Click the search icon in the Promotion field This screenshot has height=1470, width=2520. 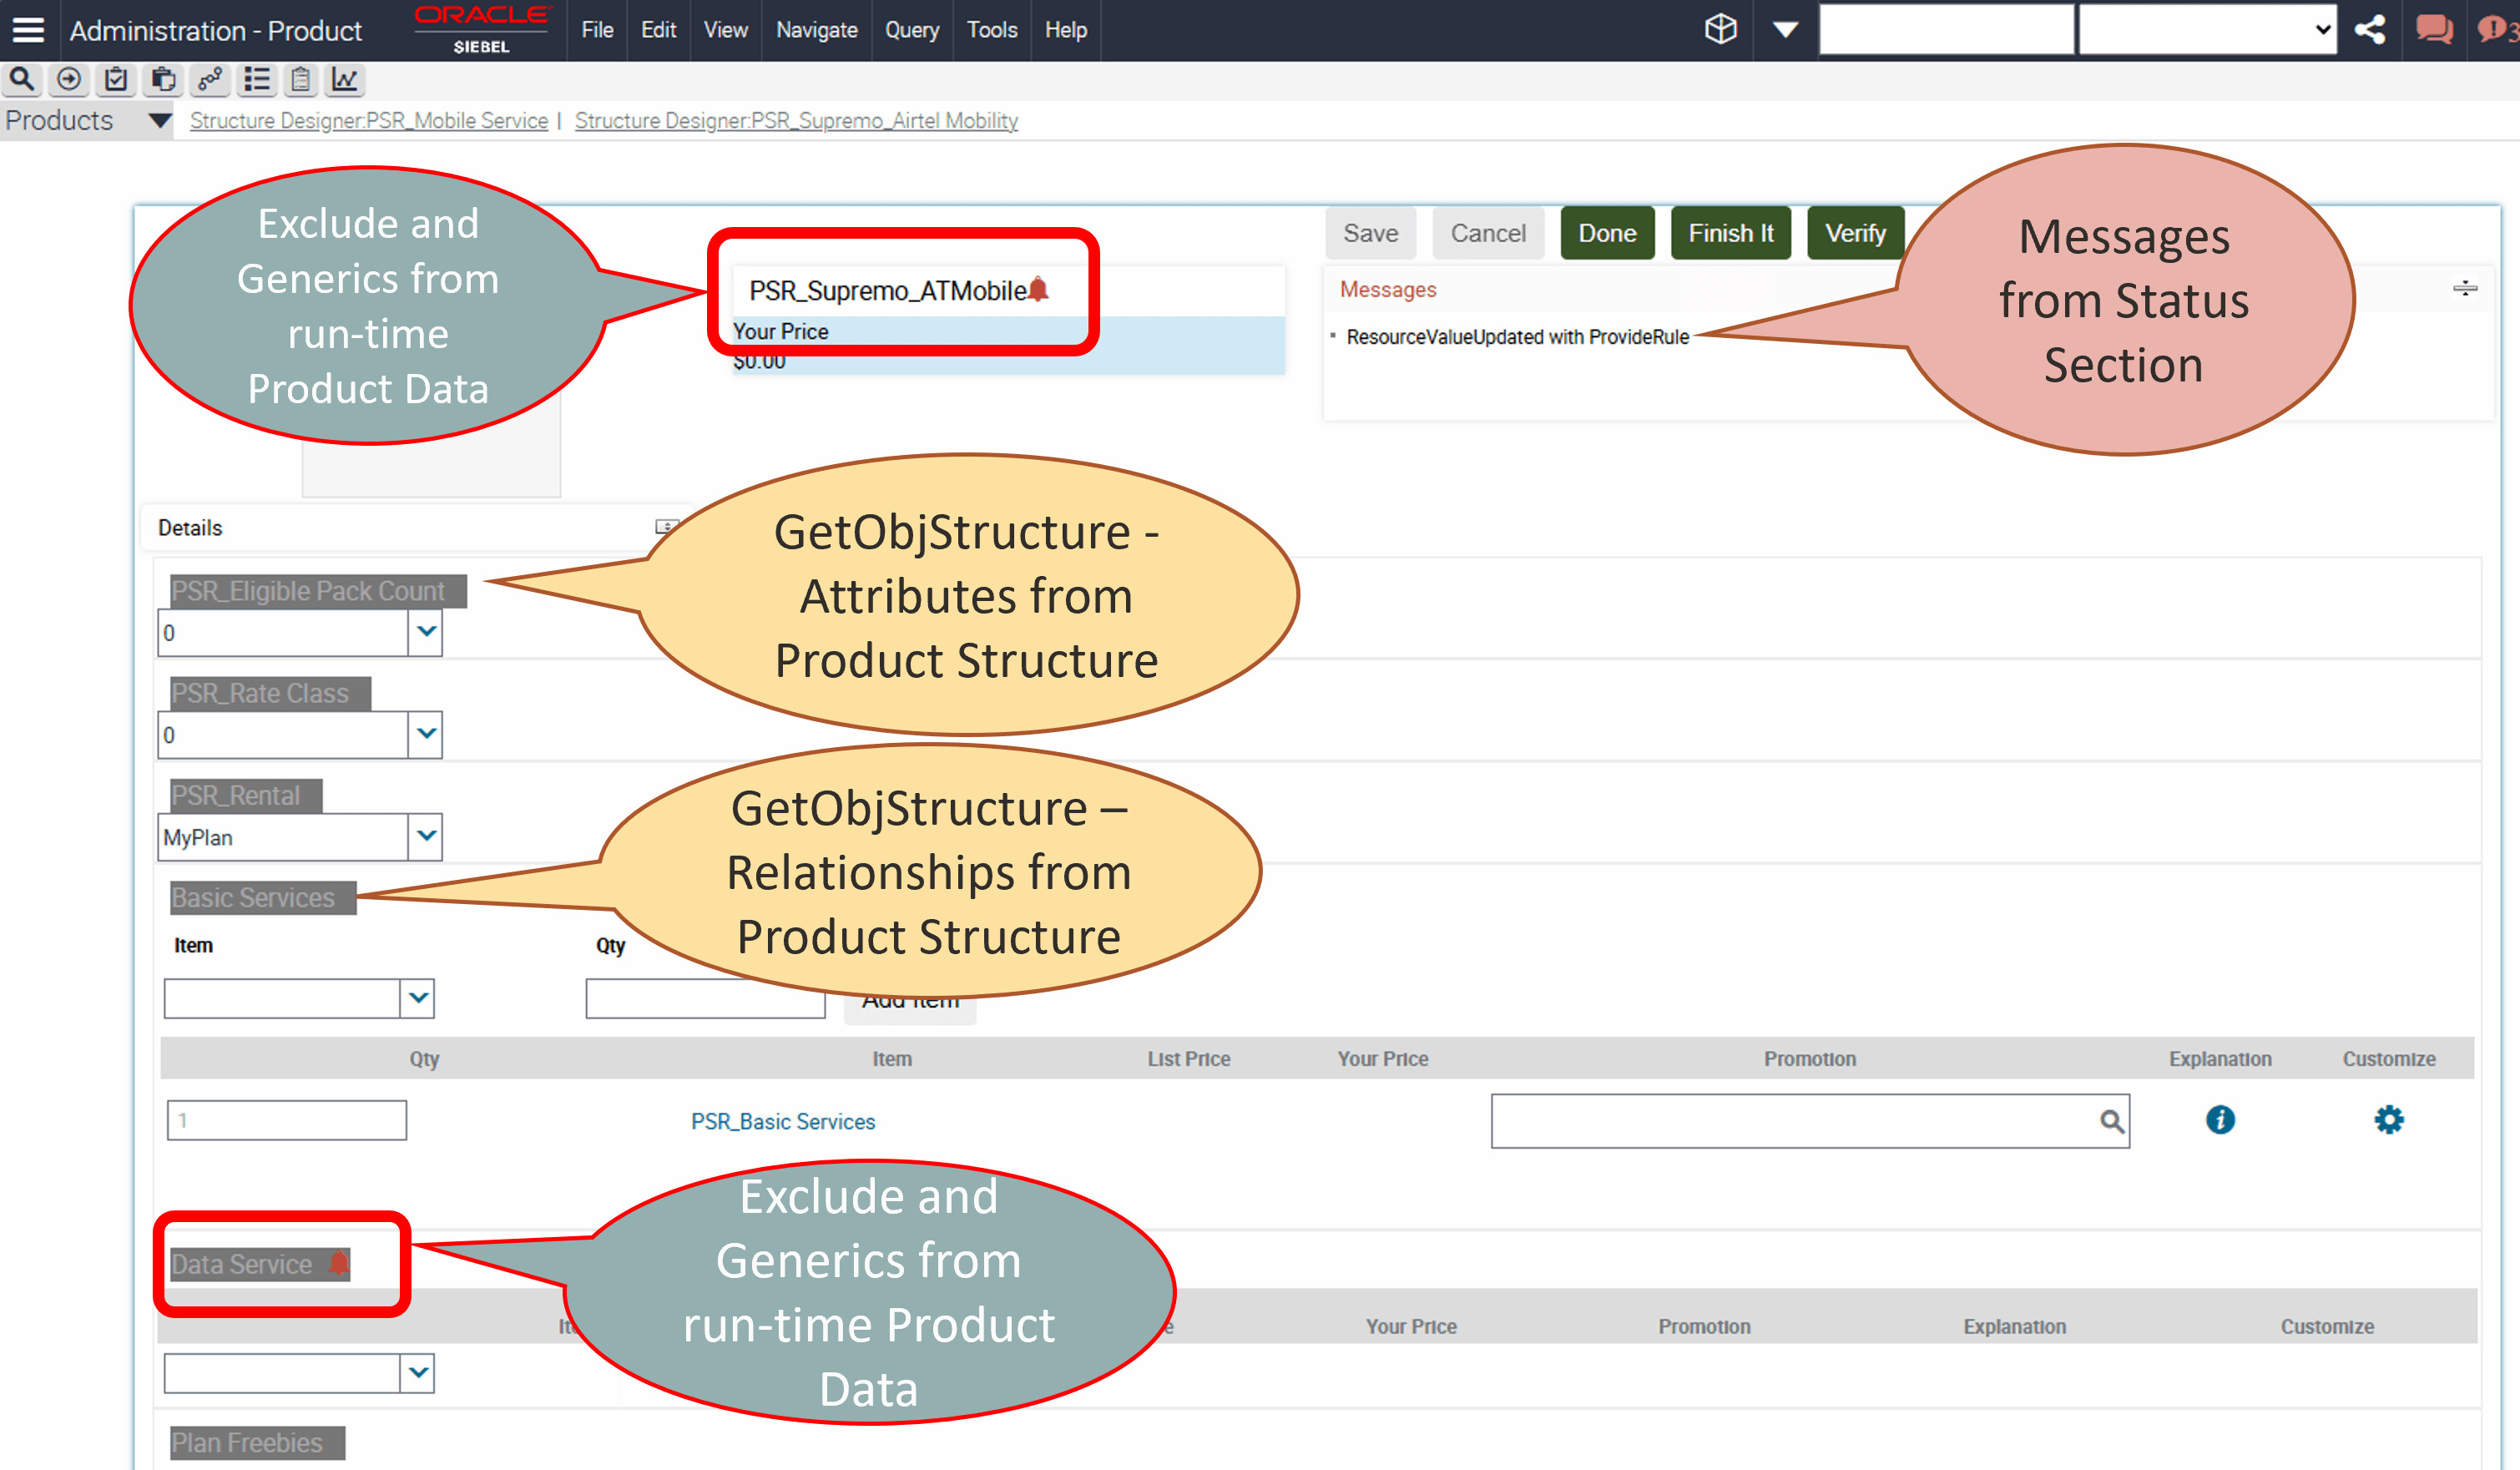click(2110, 1121)
